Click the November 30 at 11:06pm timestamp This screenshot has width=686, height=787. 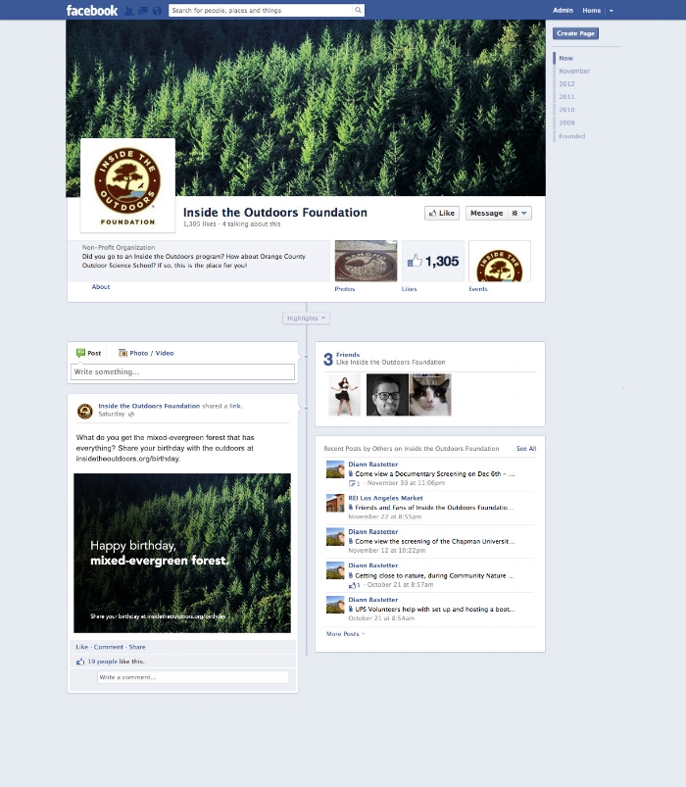406,483
